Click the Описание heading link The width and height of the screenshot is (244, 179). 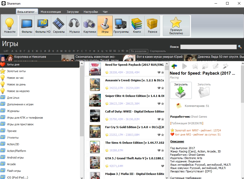pyautogui.click(x=177, y=141)
